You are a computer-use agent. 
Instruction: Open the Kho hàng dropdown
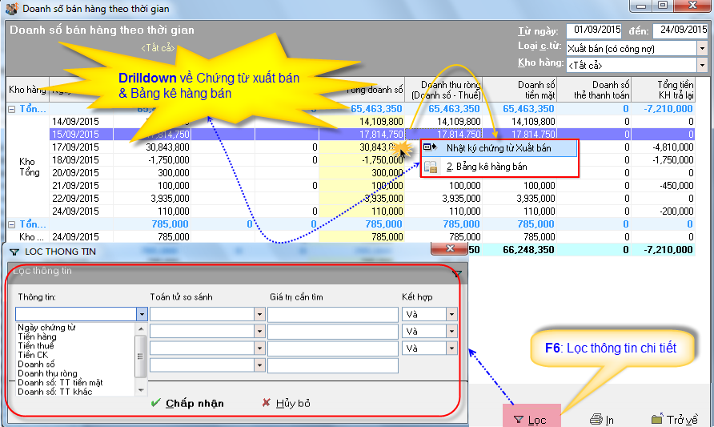click(702, 64)
